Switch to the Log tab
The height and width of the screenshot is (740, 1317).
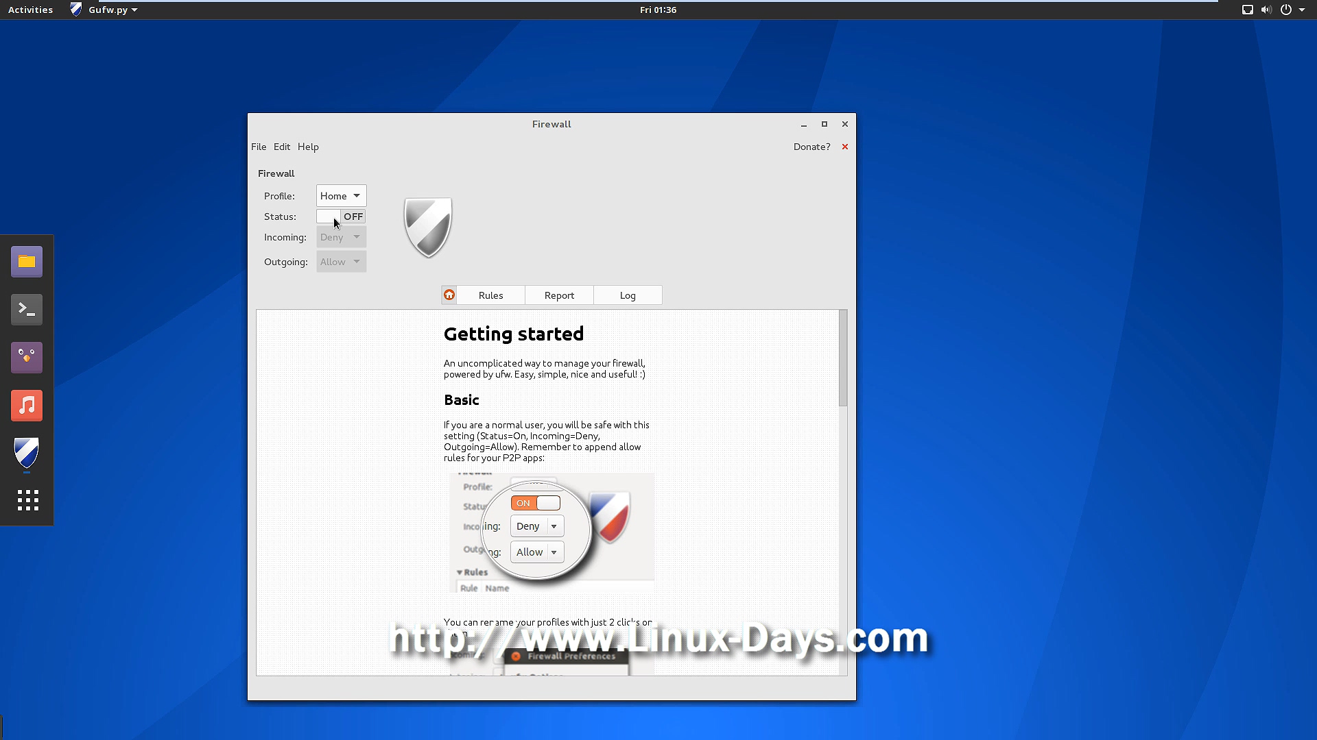[x=628, y=295]
